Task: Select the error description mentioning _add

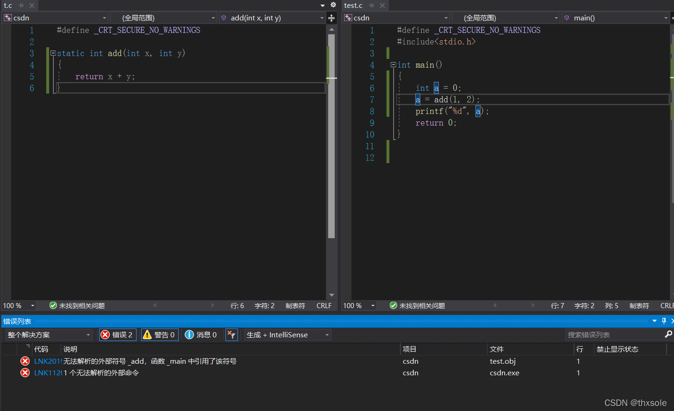Action: tap(150, 361)
